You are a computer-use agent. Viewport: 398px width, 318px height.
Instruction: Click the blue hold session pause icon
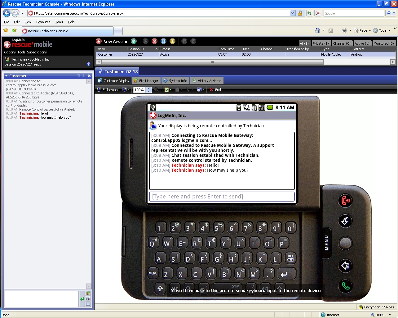click(x=163, y=41)
